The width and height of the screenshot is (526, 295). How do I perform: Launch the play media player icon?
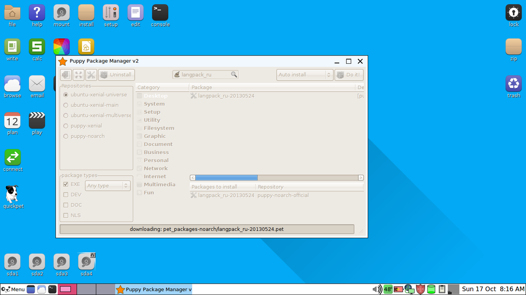click(x=37, y=124)
